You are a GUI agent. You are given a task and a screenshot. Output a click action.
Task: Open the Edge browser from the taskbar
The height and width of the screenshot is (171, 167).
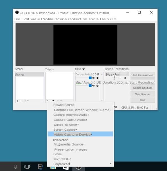point(40,167)
